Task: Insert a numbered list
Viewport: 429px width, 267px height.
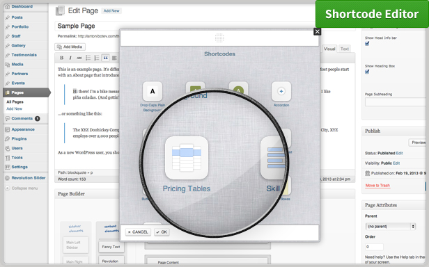Action: 97,58
